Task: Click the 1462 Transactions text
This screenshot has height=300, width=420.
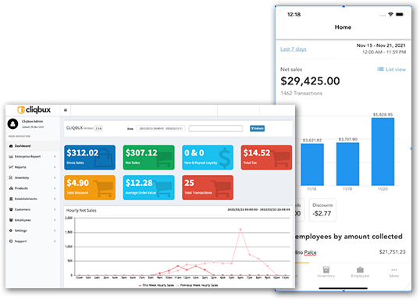Action: point(301,93)
